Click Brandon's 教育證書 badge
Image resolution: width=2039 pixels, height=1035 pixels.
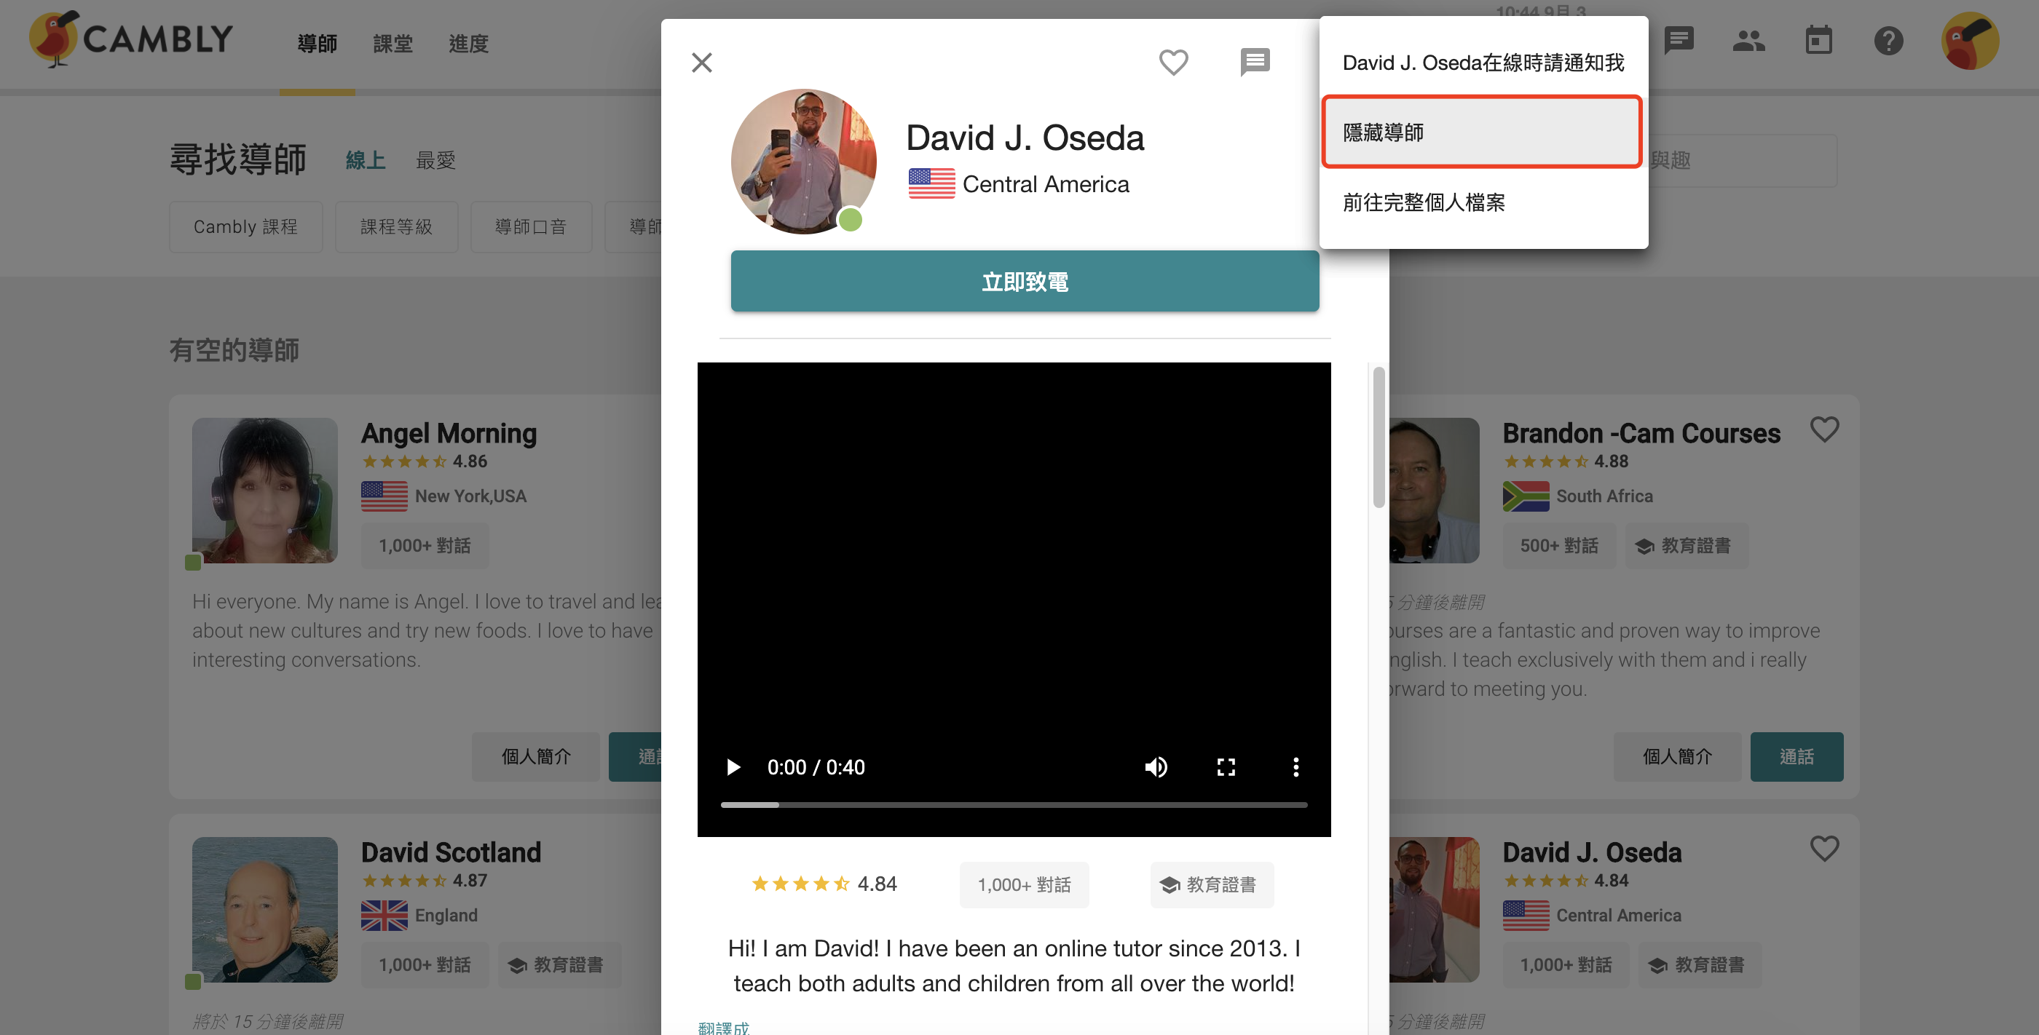[x=1686, y=545]
